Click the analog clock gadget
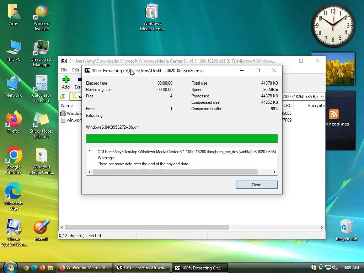 [x=333, y=26]
